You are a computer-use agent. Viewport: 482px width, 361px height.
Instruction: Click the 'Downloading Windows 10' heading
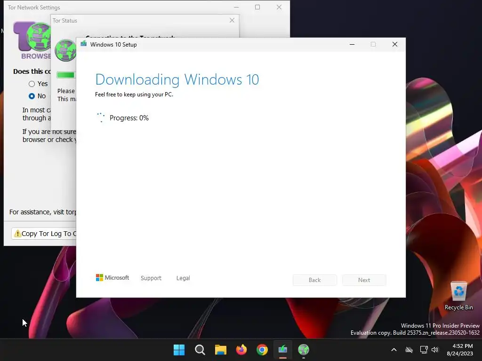tap(177, 79)
